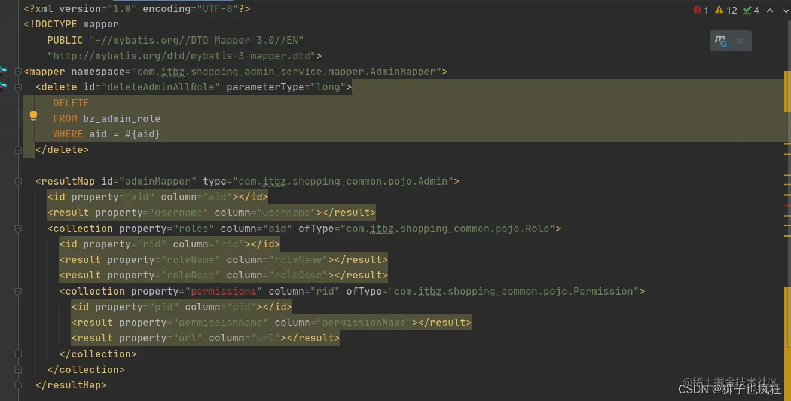Collapse the mapper tag fold marker

(18, 72)
